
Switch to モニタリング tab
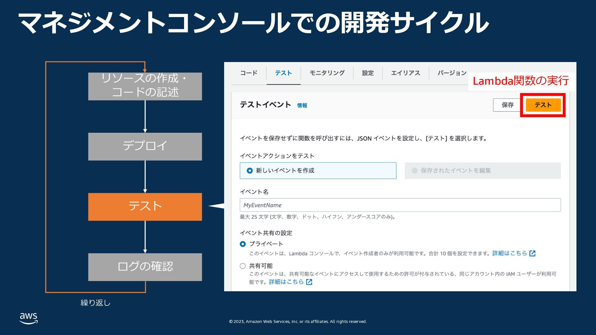pos(327,73)
